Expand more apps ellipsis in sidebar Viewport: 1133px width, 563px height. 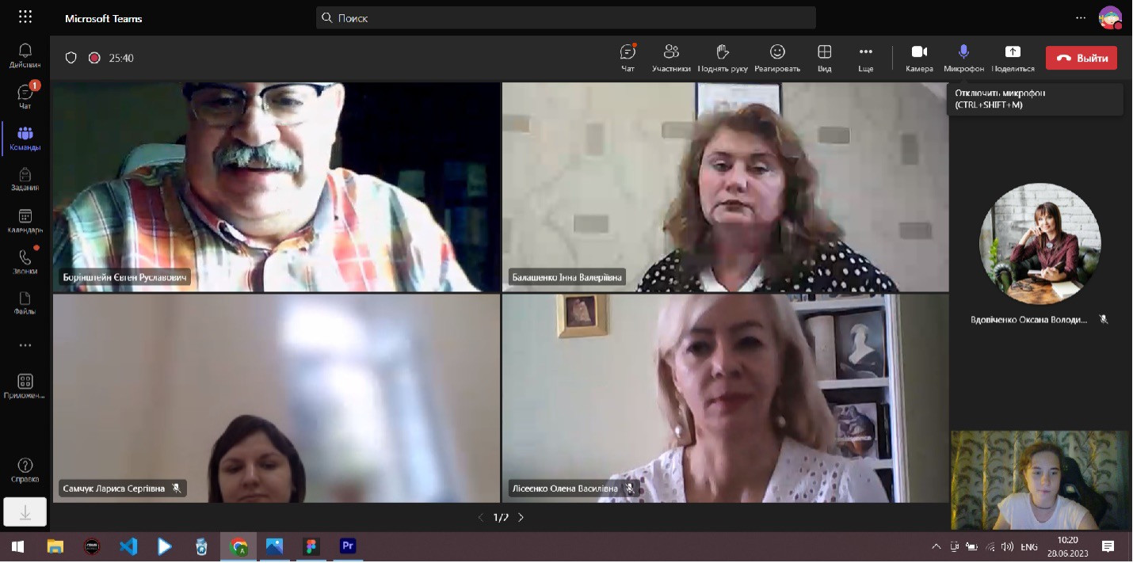point(25,345)
